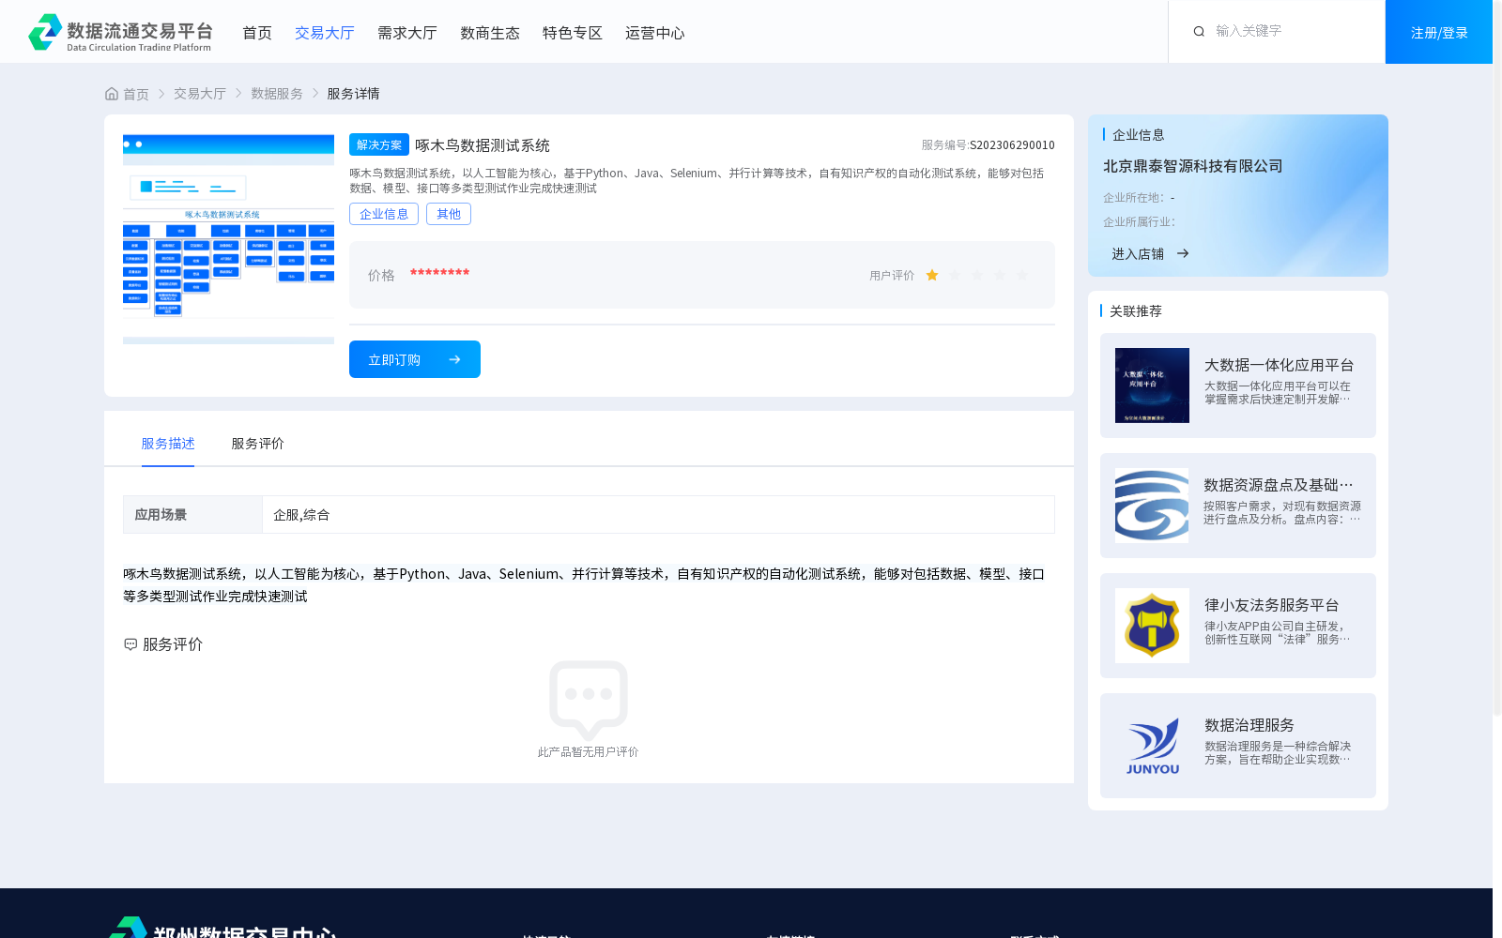Go to 交易大厅 breadcrumb link
Viewport: 1502px width, 938px height.
point(200,94)
